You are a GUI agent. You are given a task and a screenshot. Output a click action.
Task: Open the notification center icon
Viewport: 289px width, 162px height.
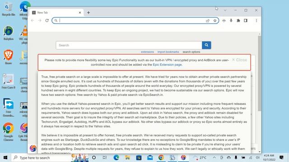(x=281, y=157)
